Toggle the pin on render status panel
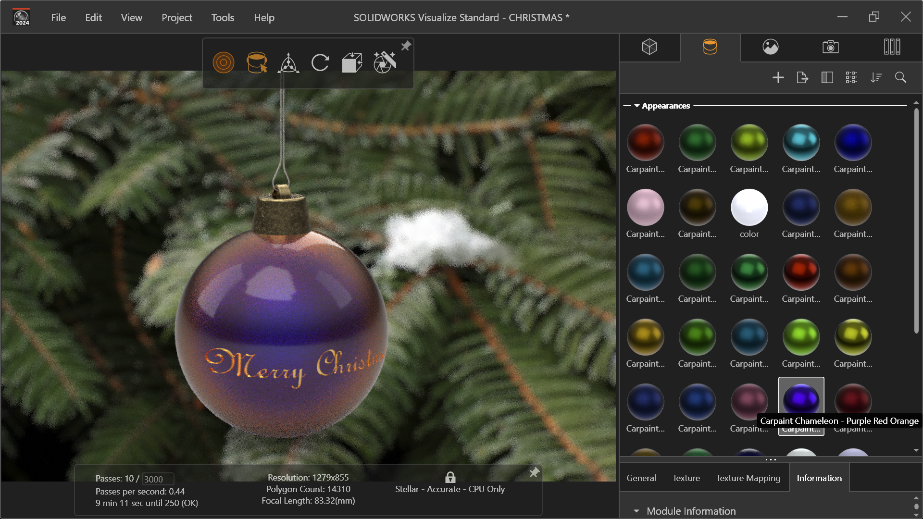Image resolution: width=923 pixels, height=519 pixels. click(534, 473)
